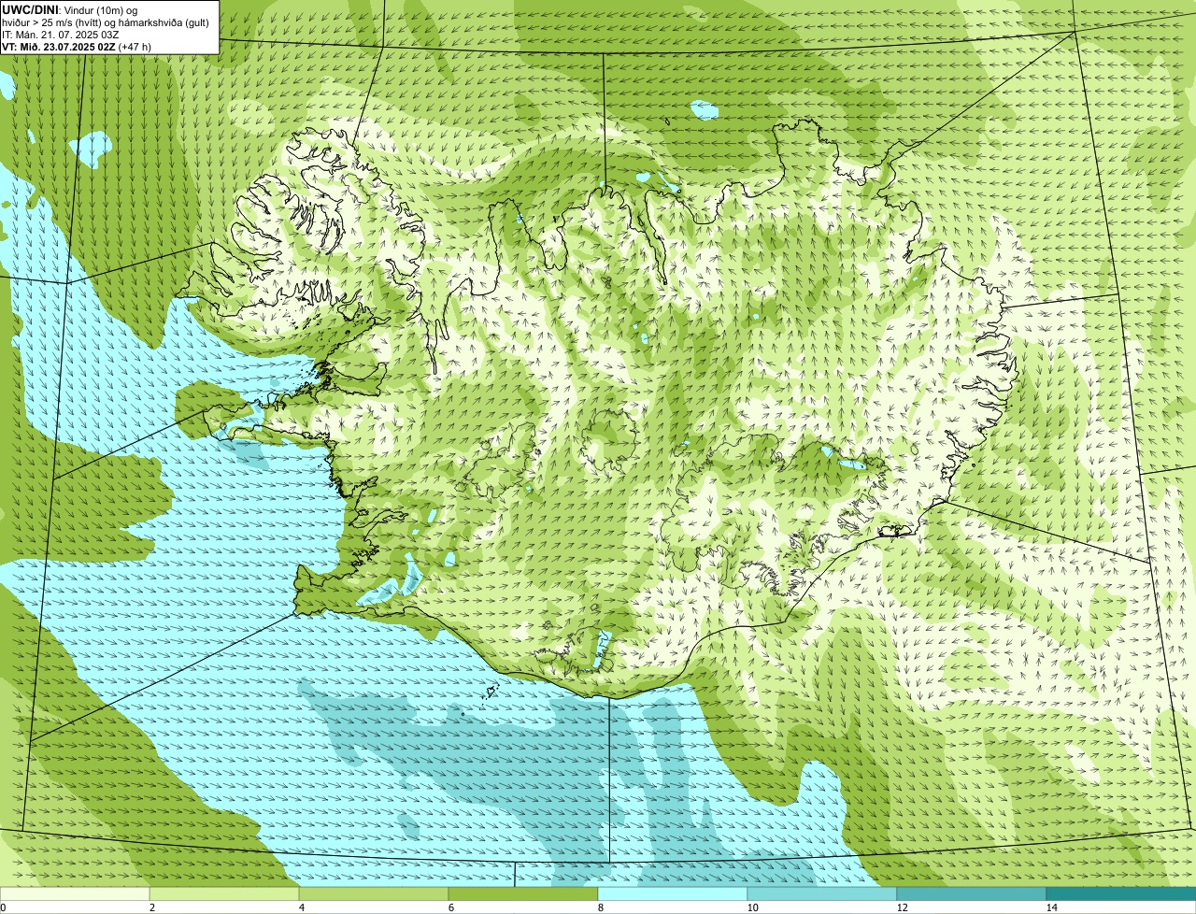1196x914 pixels.
Task: Select the legend swatch between 10 and 12
Action: (822, 894)
